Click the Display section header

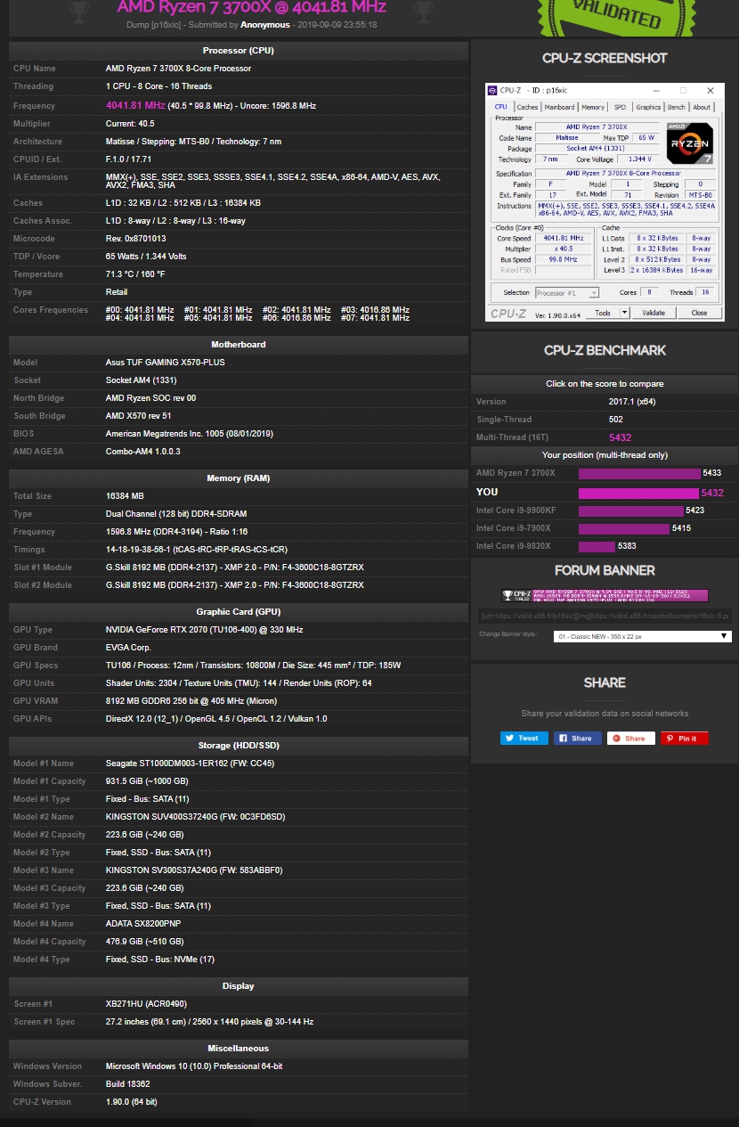click(x=239, y=985)
